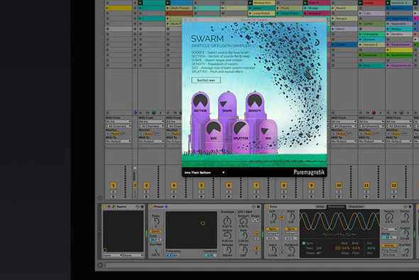Click the Phaser XY pad control point
419x280 pixels.
point(202,223)
